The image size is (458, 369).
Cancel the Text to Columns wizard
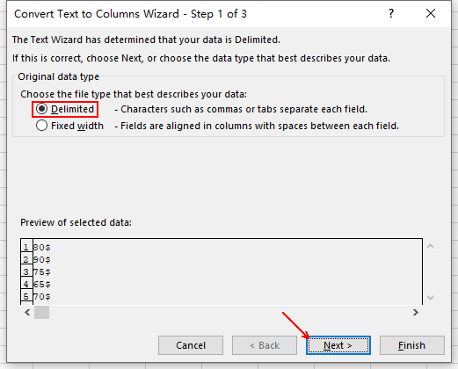coord(191,345)
